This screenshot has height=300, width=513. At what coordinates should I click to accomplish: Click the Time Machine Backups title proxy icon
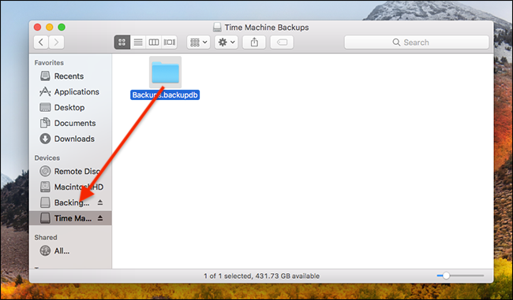[217, 27]
